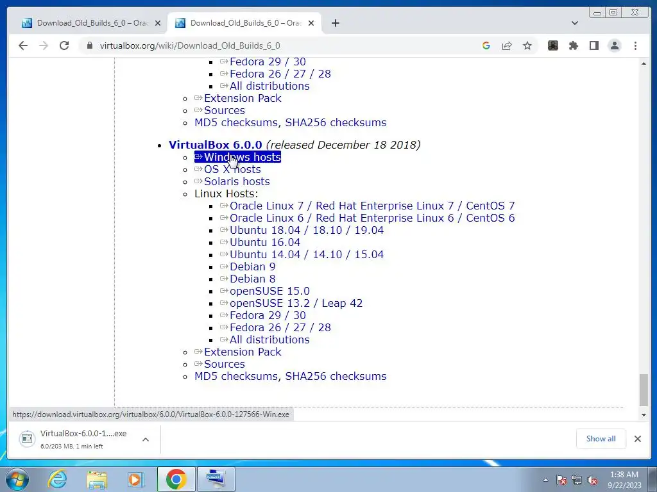Open the clock showing 1:38 AM

(x=624, y=480)
